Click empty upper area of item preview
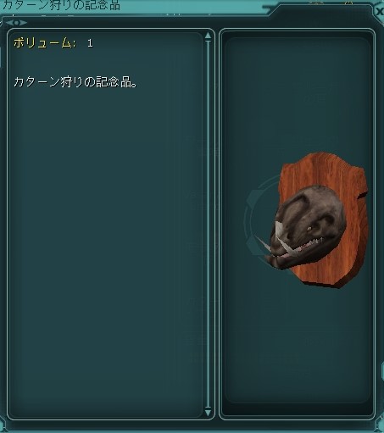The width and height of the screenshot is (384, 433). click(297, 93)
